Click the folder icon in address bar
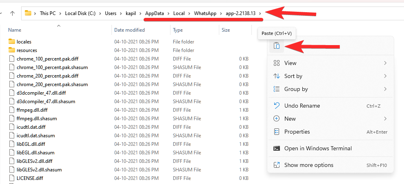Image resolution: width=404 pixels, height=184 pixels. point(28,13)
